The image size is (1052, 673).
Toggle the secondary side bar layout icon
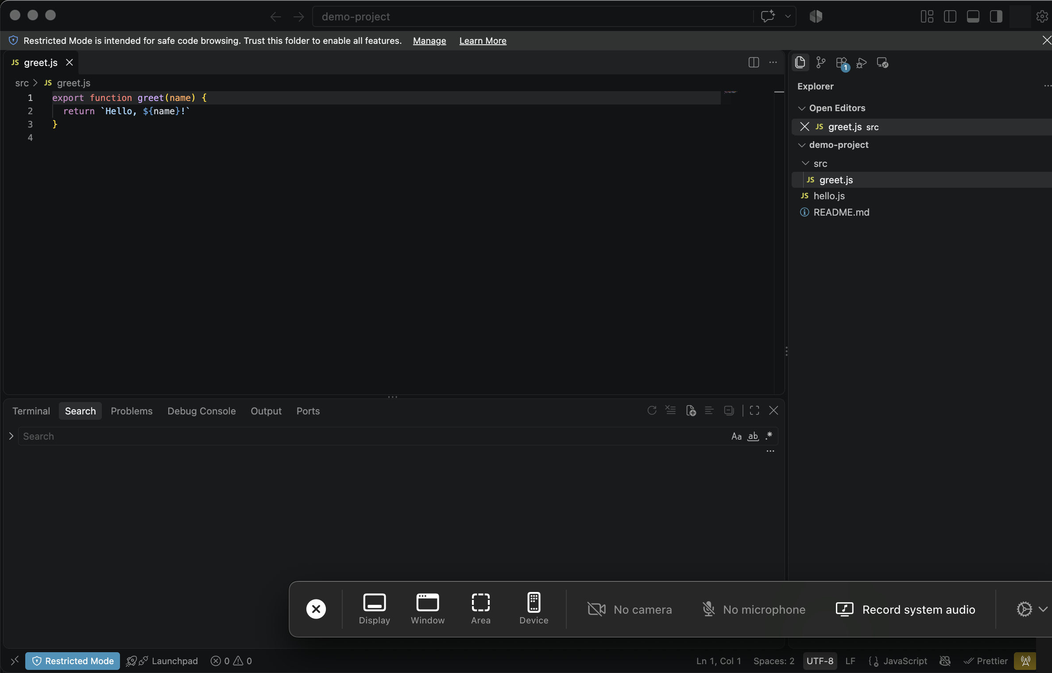[996, 16]
